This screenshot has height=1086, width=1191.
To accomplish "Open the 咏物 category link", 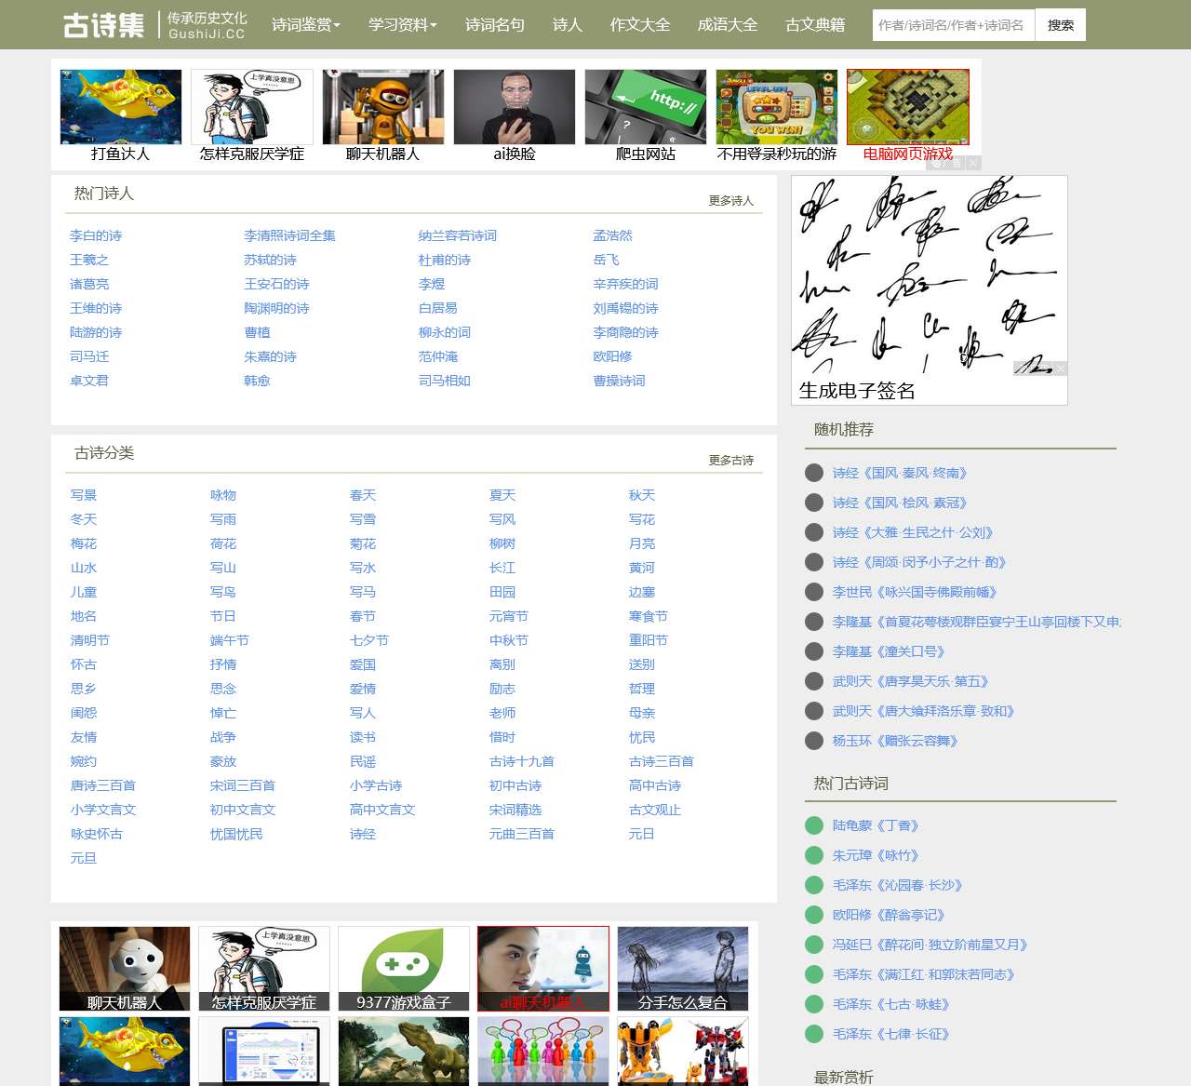I will click(x=223, y=495).
